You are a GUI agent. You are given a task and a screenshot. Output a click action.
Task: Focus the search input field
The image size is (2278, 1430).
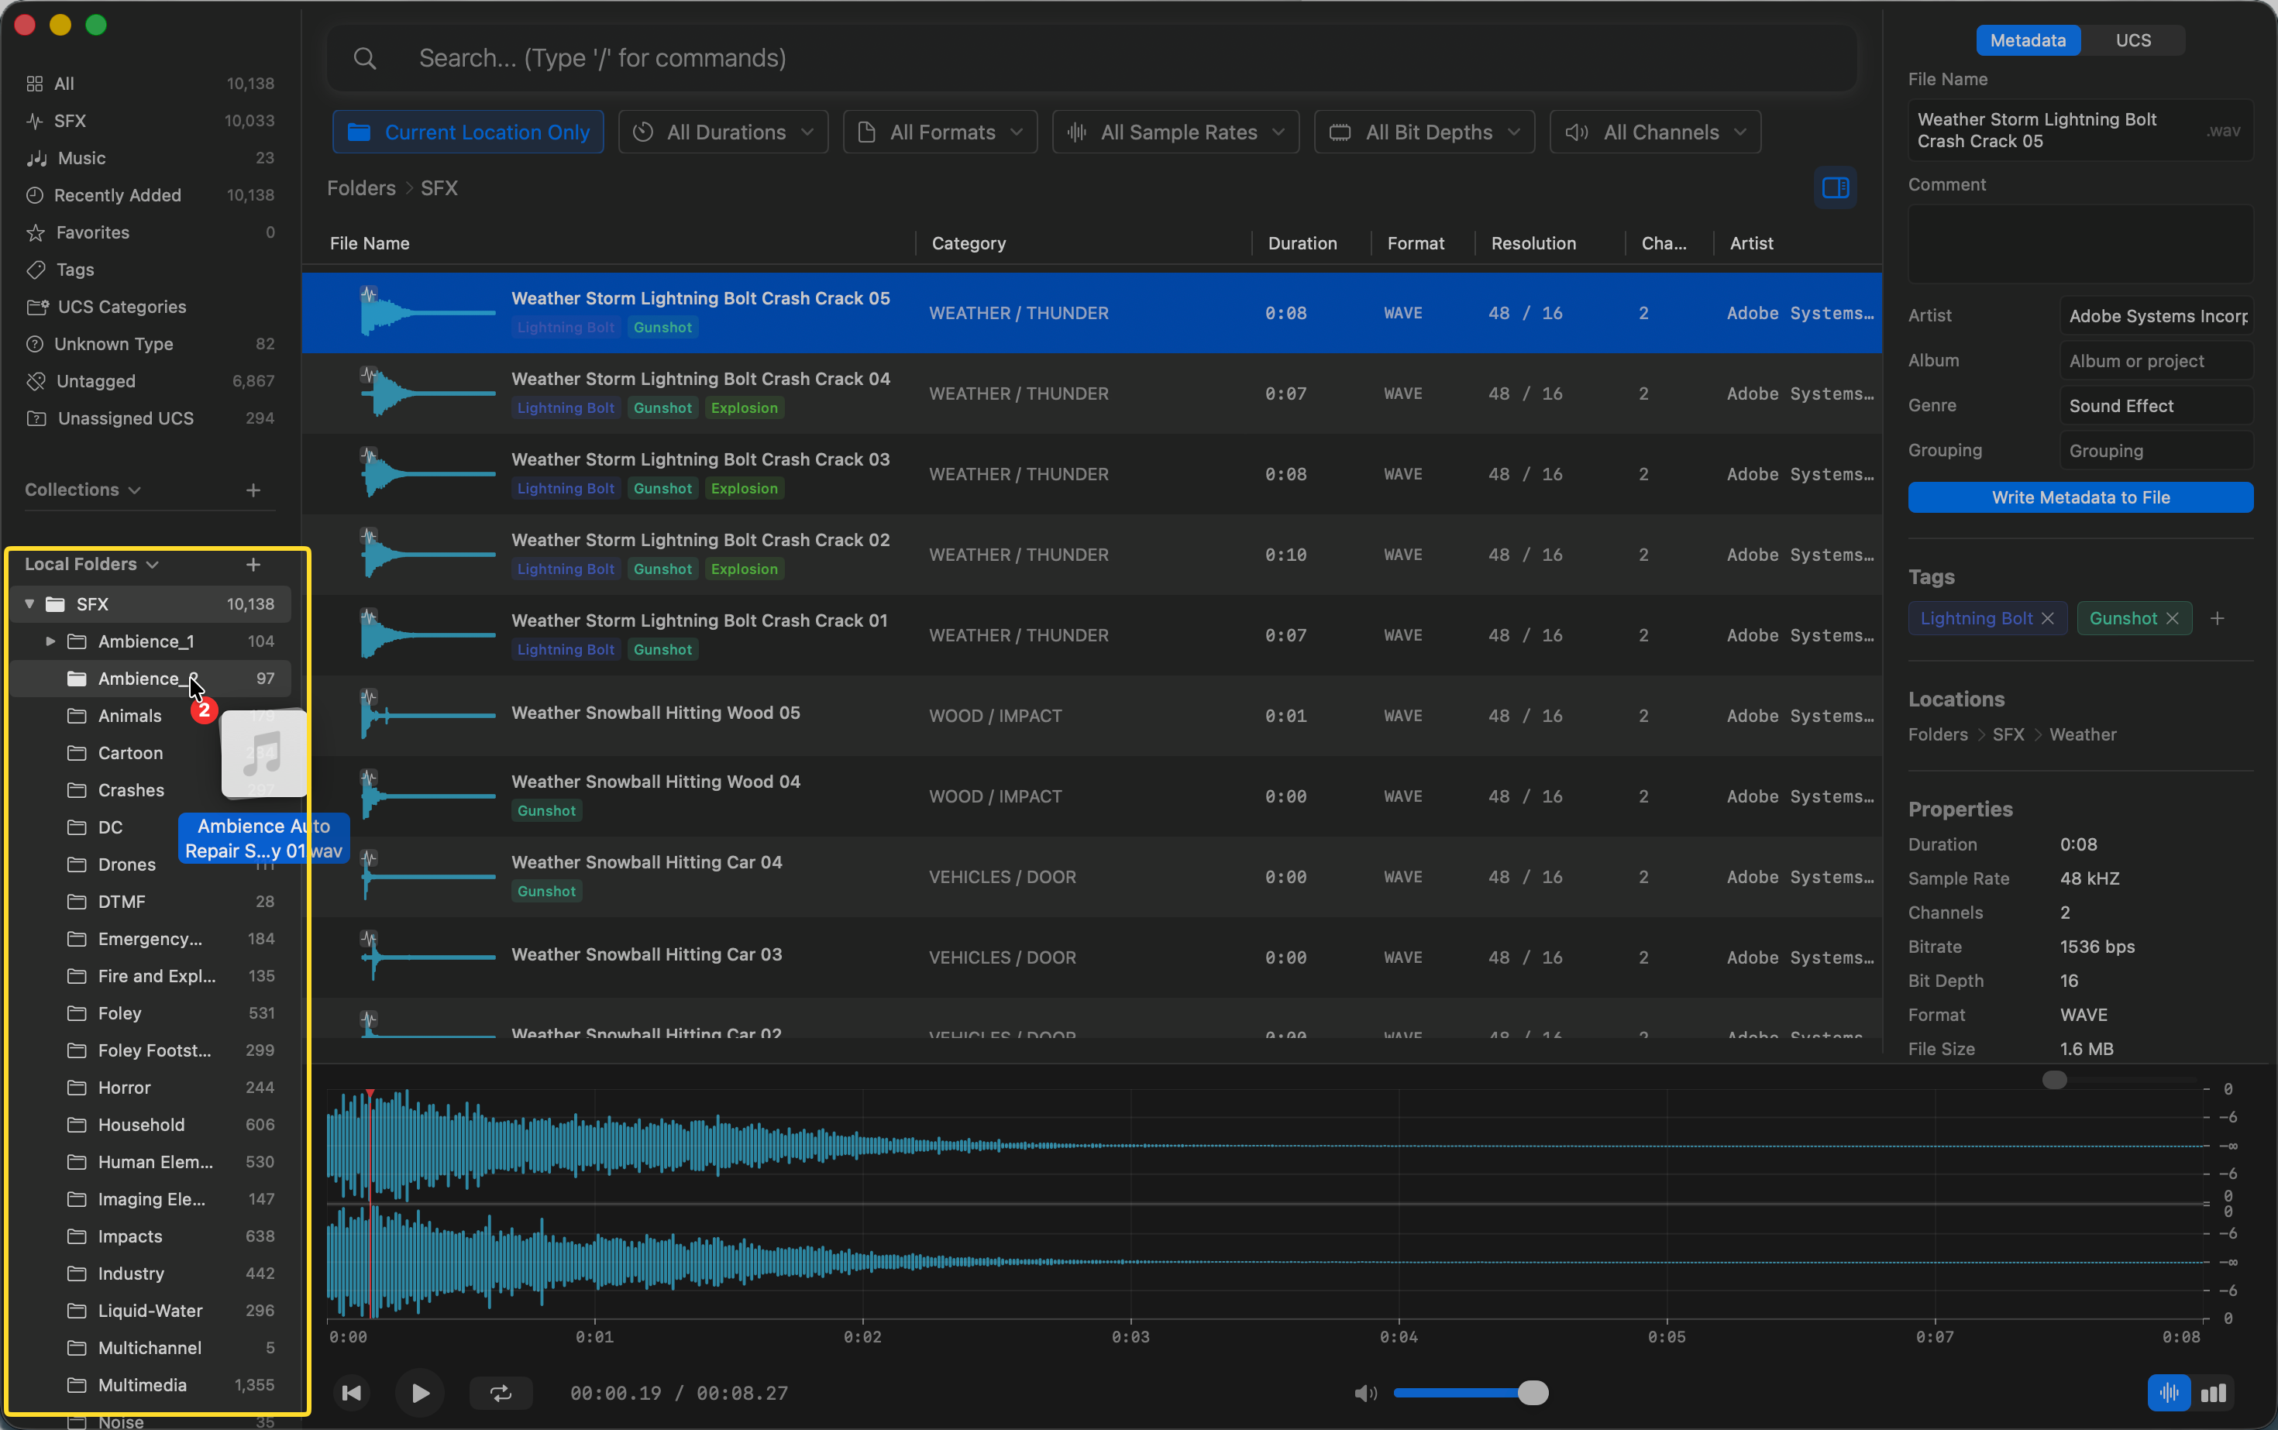(x=1093, y=59)
